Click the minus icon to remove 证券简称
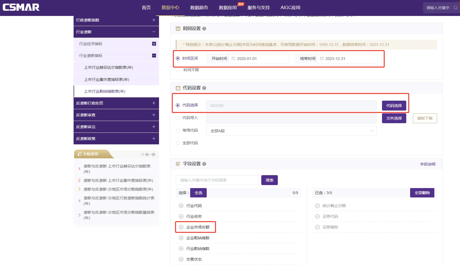The width and height of the screenshot is (460, 267). [x=317, y=227]
